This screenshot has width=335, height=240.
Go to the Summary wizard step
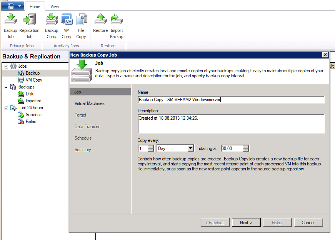83,150
